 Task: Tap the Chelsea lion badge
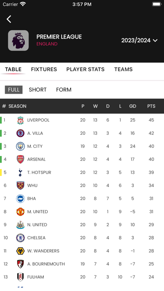tap(20, 238)
